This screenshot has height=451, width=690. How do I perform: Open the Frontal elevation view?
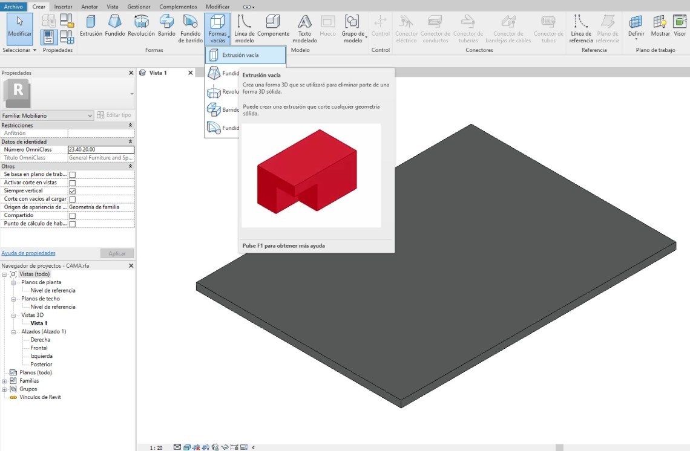click(39, 348)
